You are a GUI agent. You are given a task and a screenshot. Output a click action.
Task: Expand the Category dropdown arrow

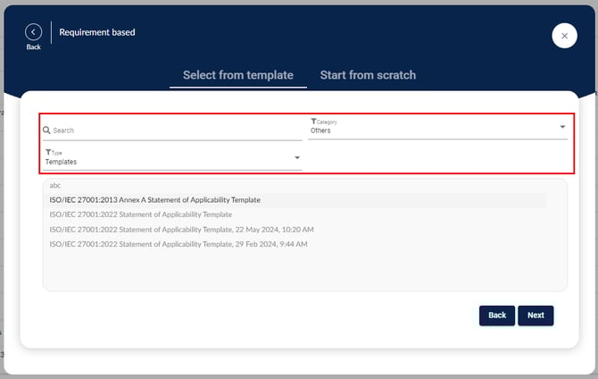pyautogui.click(x=562, y=127)
